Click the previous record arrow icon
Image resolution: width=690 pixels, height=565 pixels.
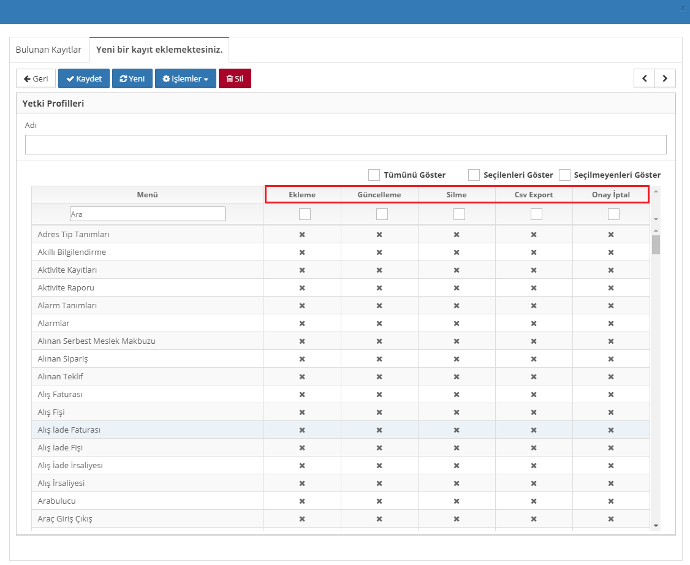(644, 78)
